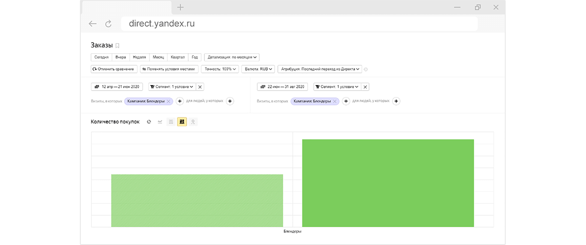Open Валюта: RUB dropdown
The image size is (586, 245).
[x=258, y=69]
